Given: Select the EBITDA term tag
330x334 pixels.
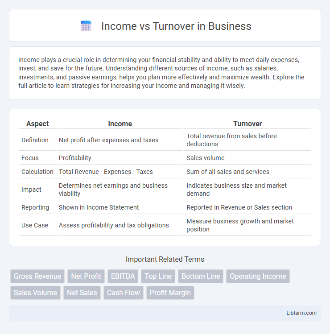Looking at the screenshot, I should [123, 276].
